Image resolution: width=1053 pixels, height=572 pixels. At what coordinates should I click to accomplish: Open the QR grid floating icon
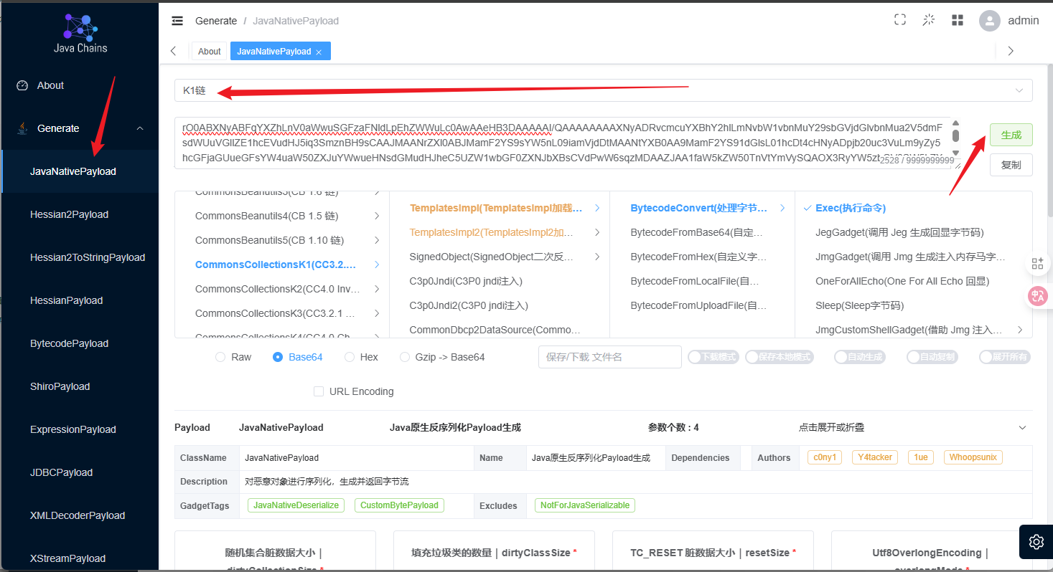1037,264
